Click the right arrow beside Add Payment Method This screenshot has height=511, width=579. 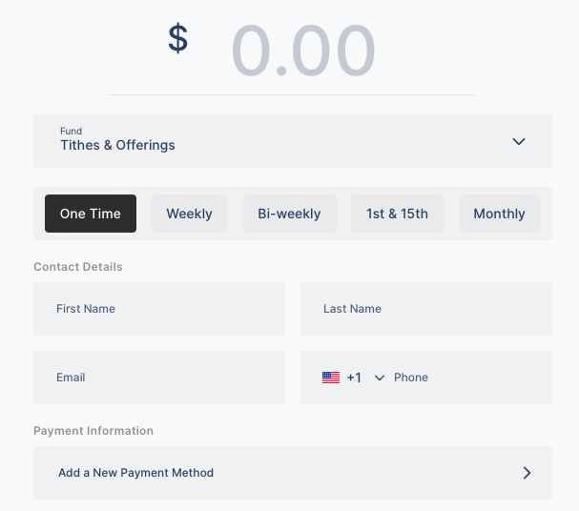point(527,473)
